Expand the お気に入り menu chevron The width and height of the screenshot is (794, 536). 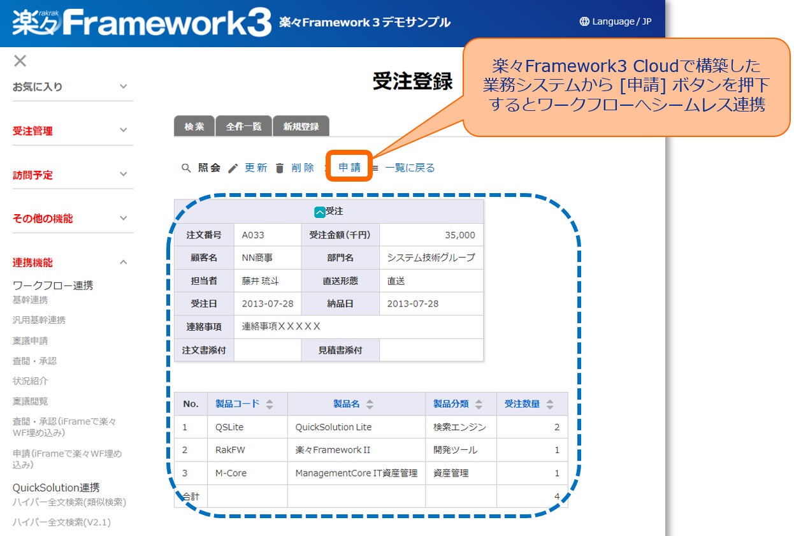pyautogui.click(x=124, y=87)
